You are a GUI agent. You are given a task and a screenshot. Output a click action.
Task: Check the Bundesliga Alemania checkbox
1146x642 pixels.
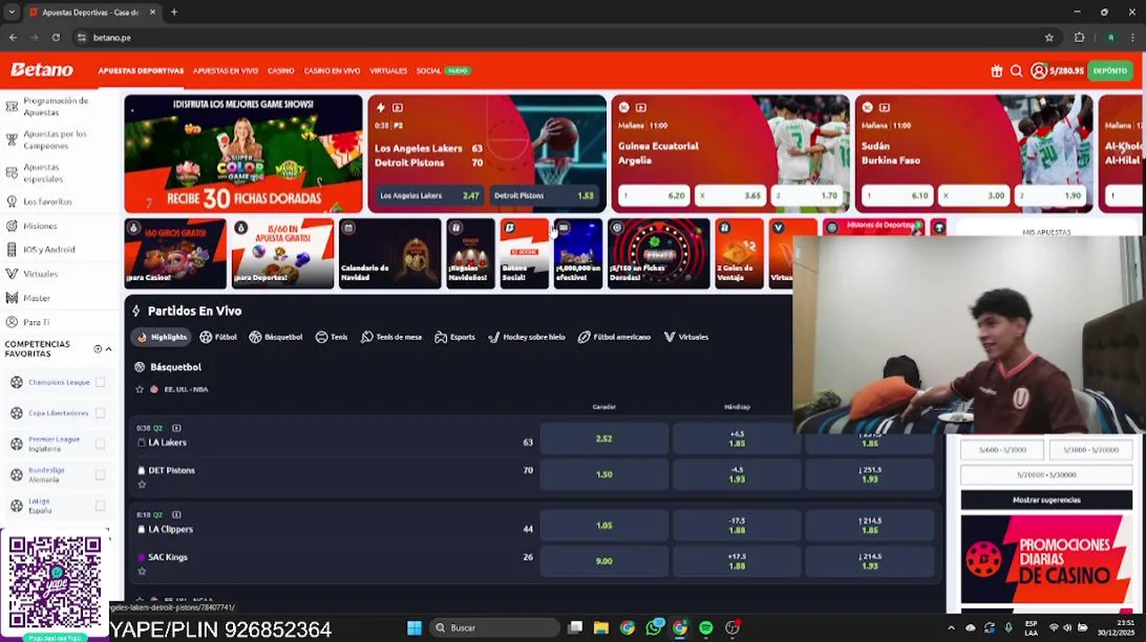tap(100, 474)
